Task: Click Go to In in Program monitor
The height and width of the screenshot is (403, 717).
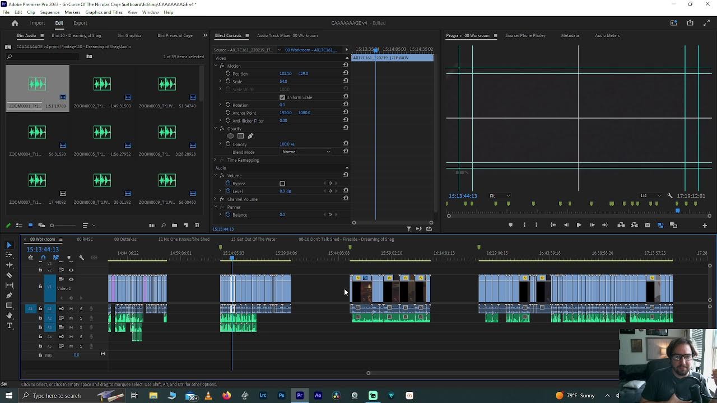Action: point(553,225)
